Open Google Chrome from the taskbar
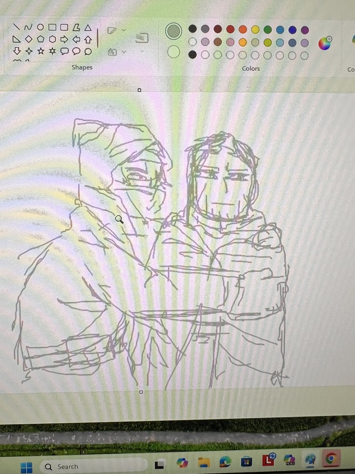Image resolution: width=355 pixels, height=474 pixels. [x=331, y=458]
